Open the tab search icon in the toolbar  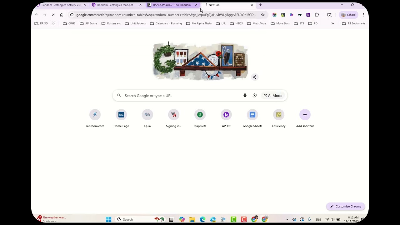(329, 15)
